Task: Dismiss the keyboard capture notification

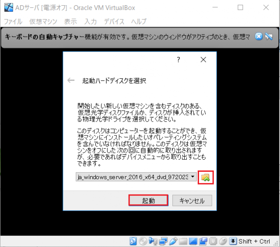Action: (x=259, y=36)
